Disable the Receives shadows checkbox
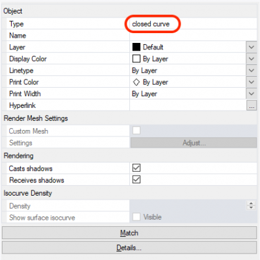 coord(136,179)
